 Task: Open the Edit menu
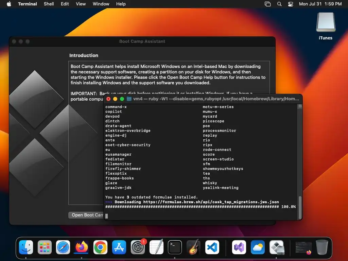point(65,4)
